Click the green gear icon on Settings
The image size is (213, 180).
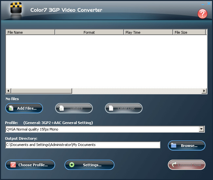point(72,165)
